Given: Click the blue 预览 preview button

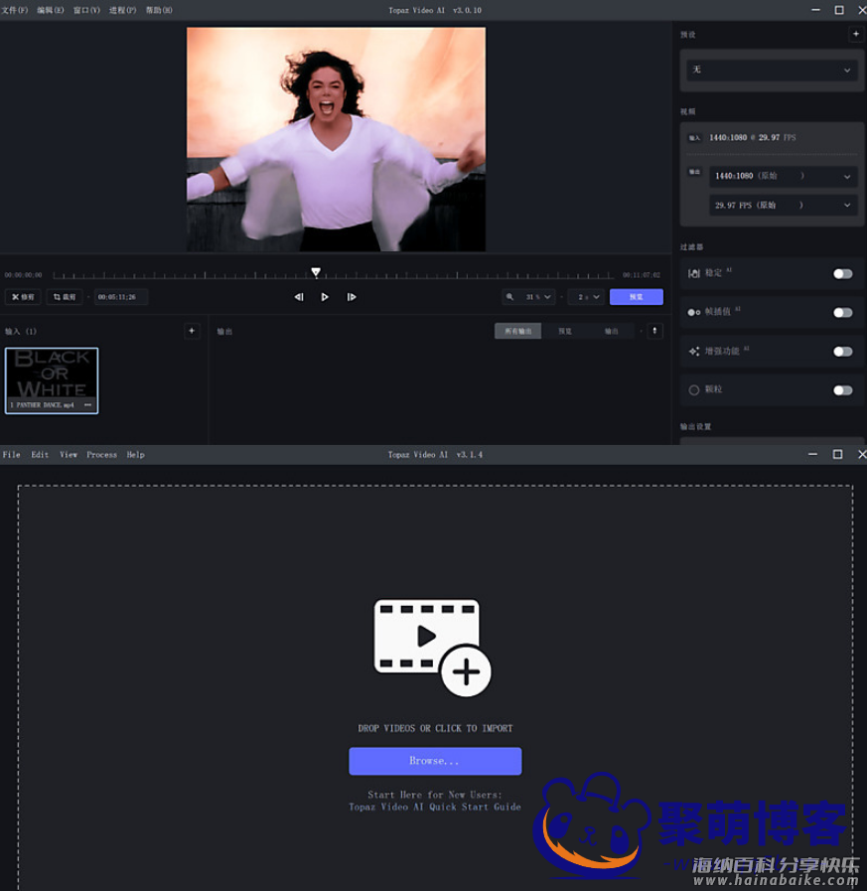Looking at the screenshot, I should pyautogui.click(x=636, y=297).
